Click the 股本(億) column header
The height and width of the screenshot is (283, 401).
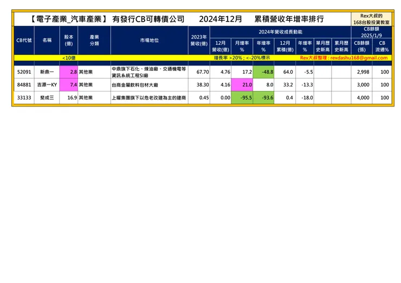(x=68, y=41)
